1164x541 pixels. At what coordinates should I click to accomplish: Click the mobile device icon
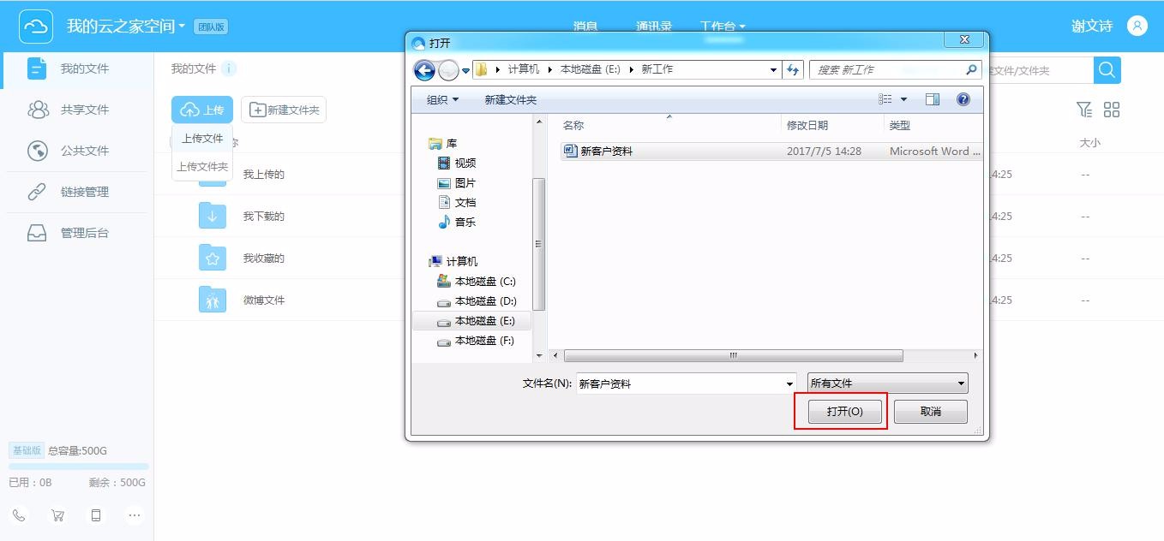coord(96,515)
